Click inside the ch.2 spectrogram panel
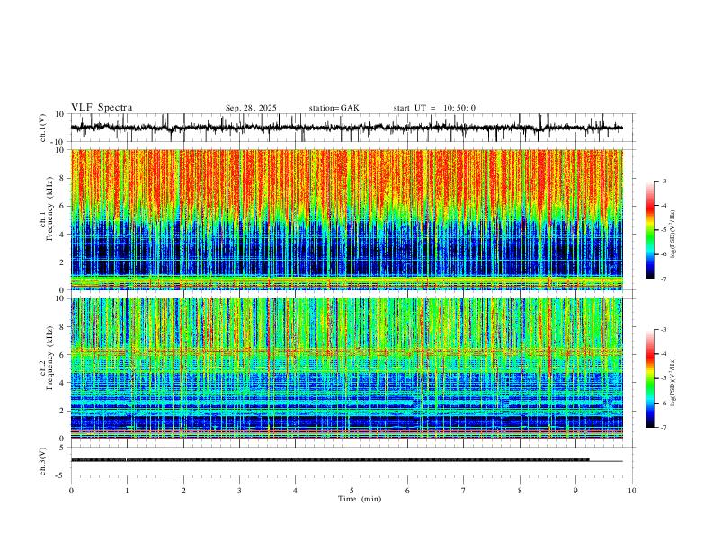Image resolution: width=712 pixels, height=550 pixels. coord(346,368)
